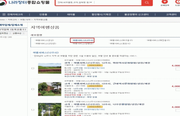Open the brick house product thumbnail
Viewport: 180px width, 116px height.
click(50, 89)
